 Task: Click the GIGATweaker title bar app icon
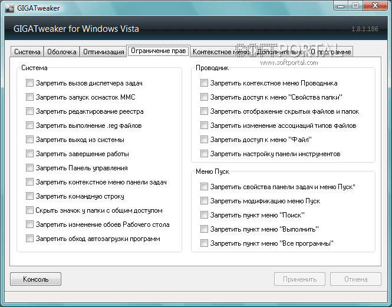(9, 8)
